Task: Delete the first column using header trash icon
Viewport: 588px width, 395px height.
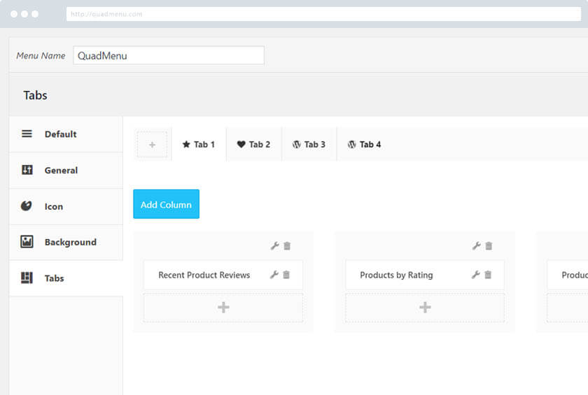Action: pyautogui.click(x=287, y=245)
